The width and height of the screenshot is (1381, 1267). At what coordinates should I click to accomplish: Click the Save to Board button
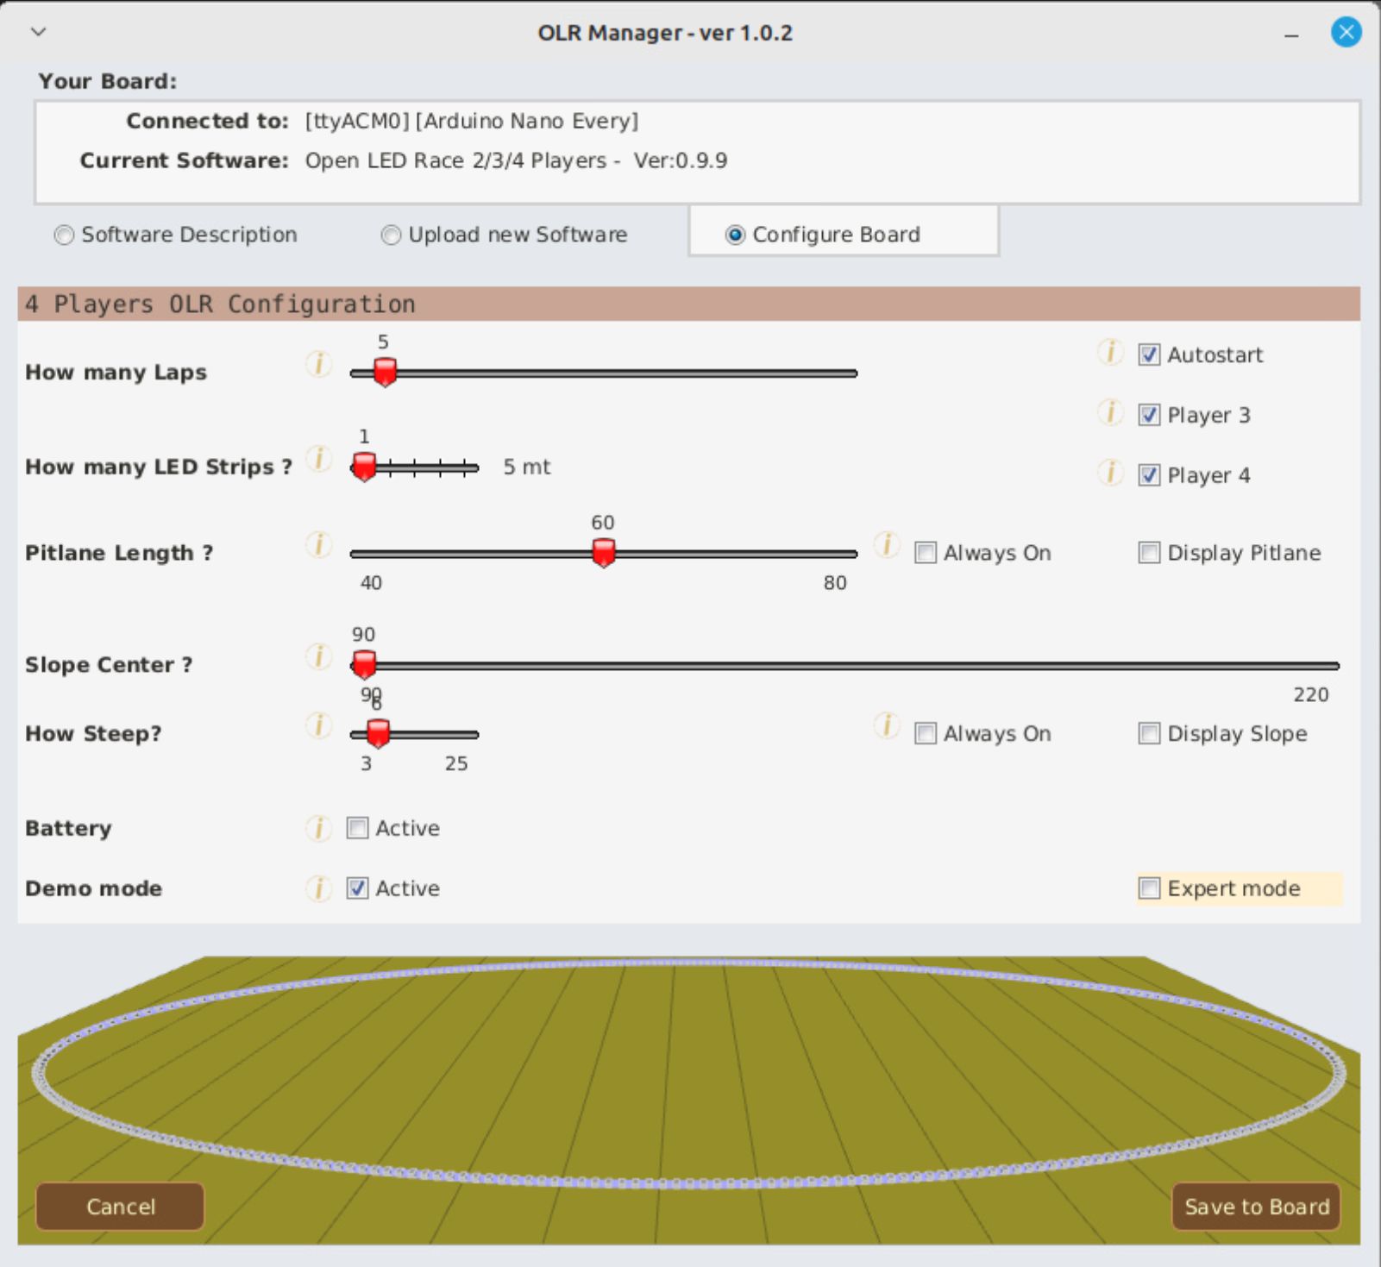pyautogui.click(x=1257, y=1207)
